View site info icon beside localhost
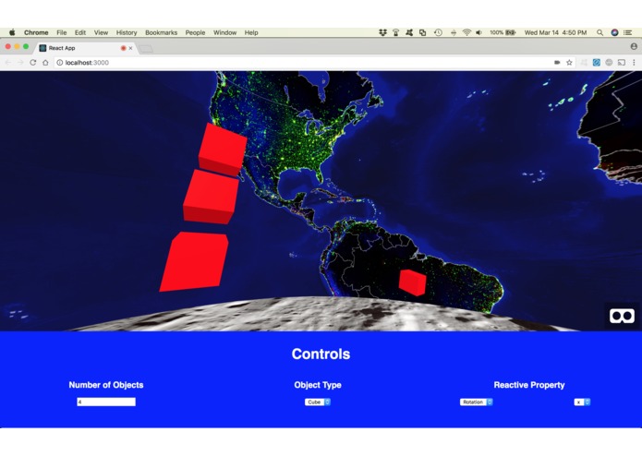 pos(60,63)
